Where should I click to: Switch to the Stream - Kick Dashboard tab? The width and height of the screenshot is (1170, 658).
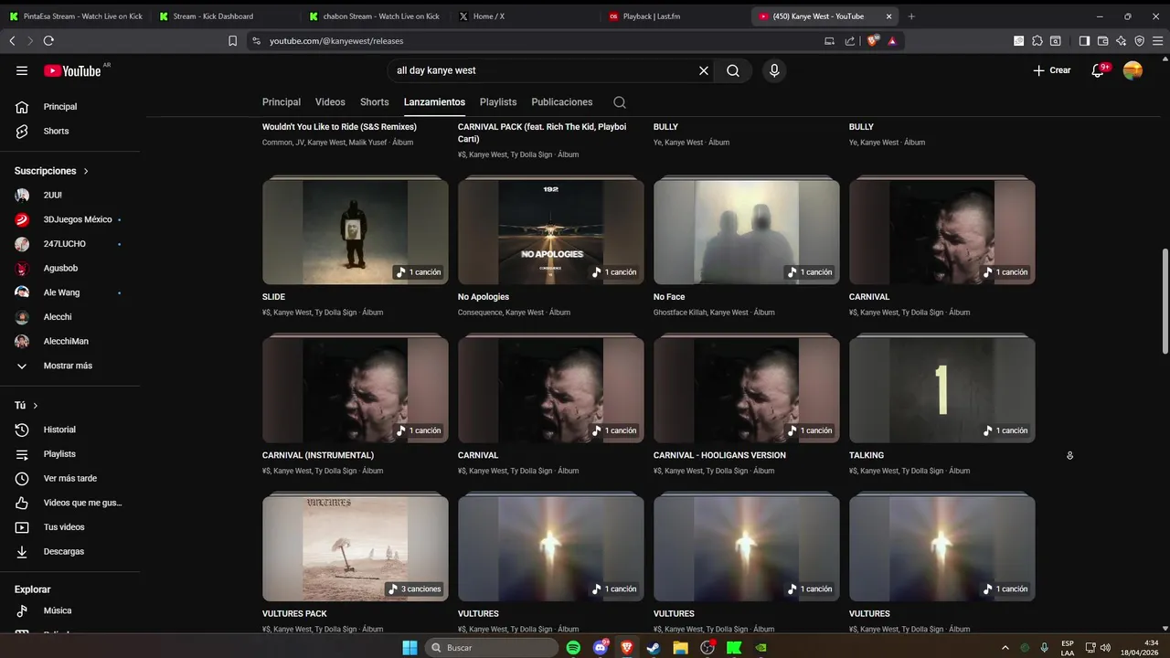coord(224,16)
